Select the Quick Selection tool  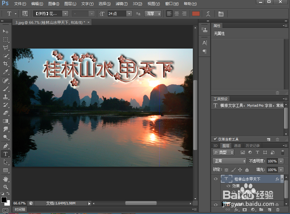[x=6, y=56]
